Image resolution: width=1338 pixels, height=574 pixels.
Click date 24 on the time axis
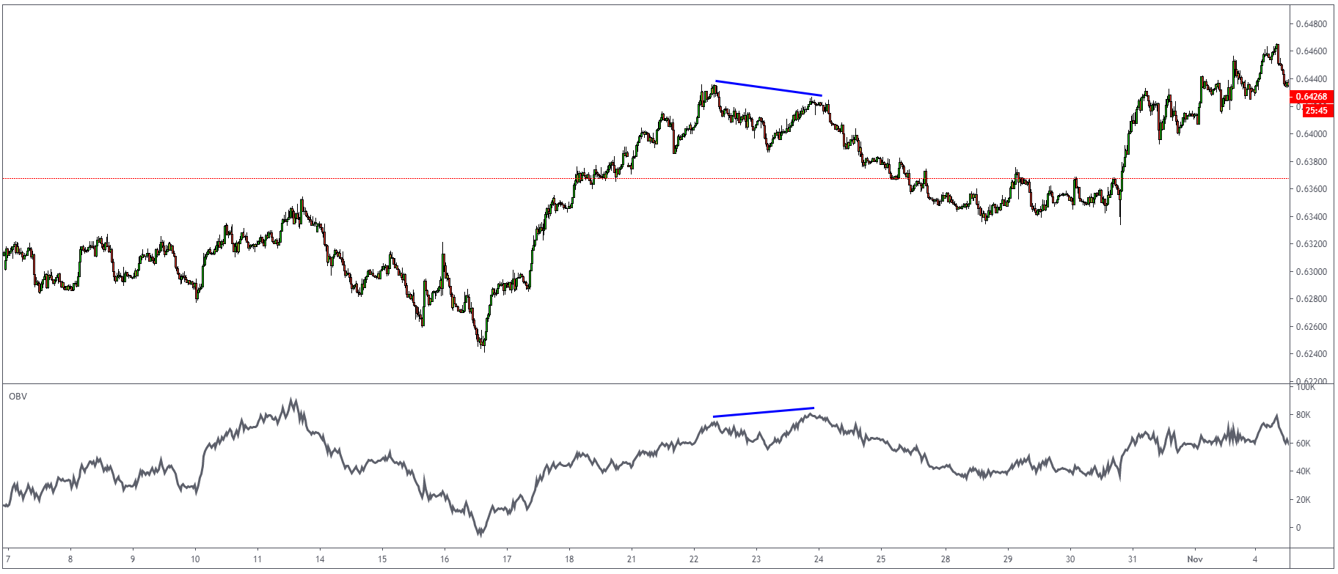(x=819, y=559)
